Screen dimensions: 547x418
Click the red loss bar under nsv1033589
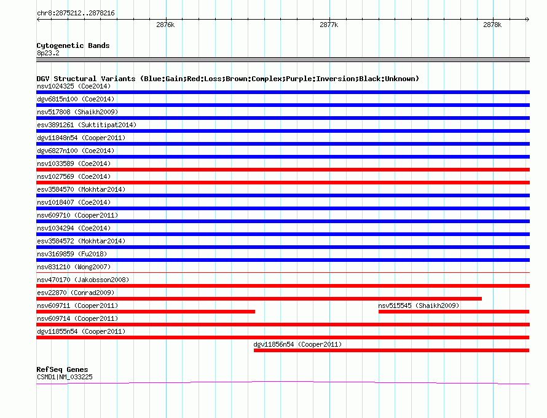click(283, 170)
